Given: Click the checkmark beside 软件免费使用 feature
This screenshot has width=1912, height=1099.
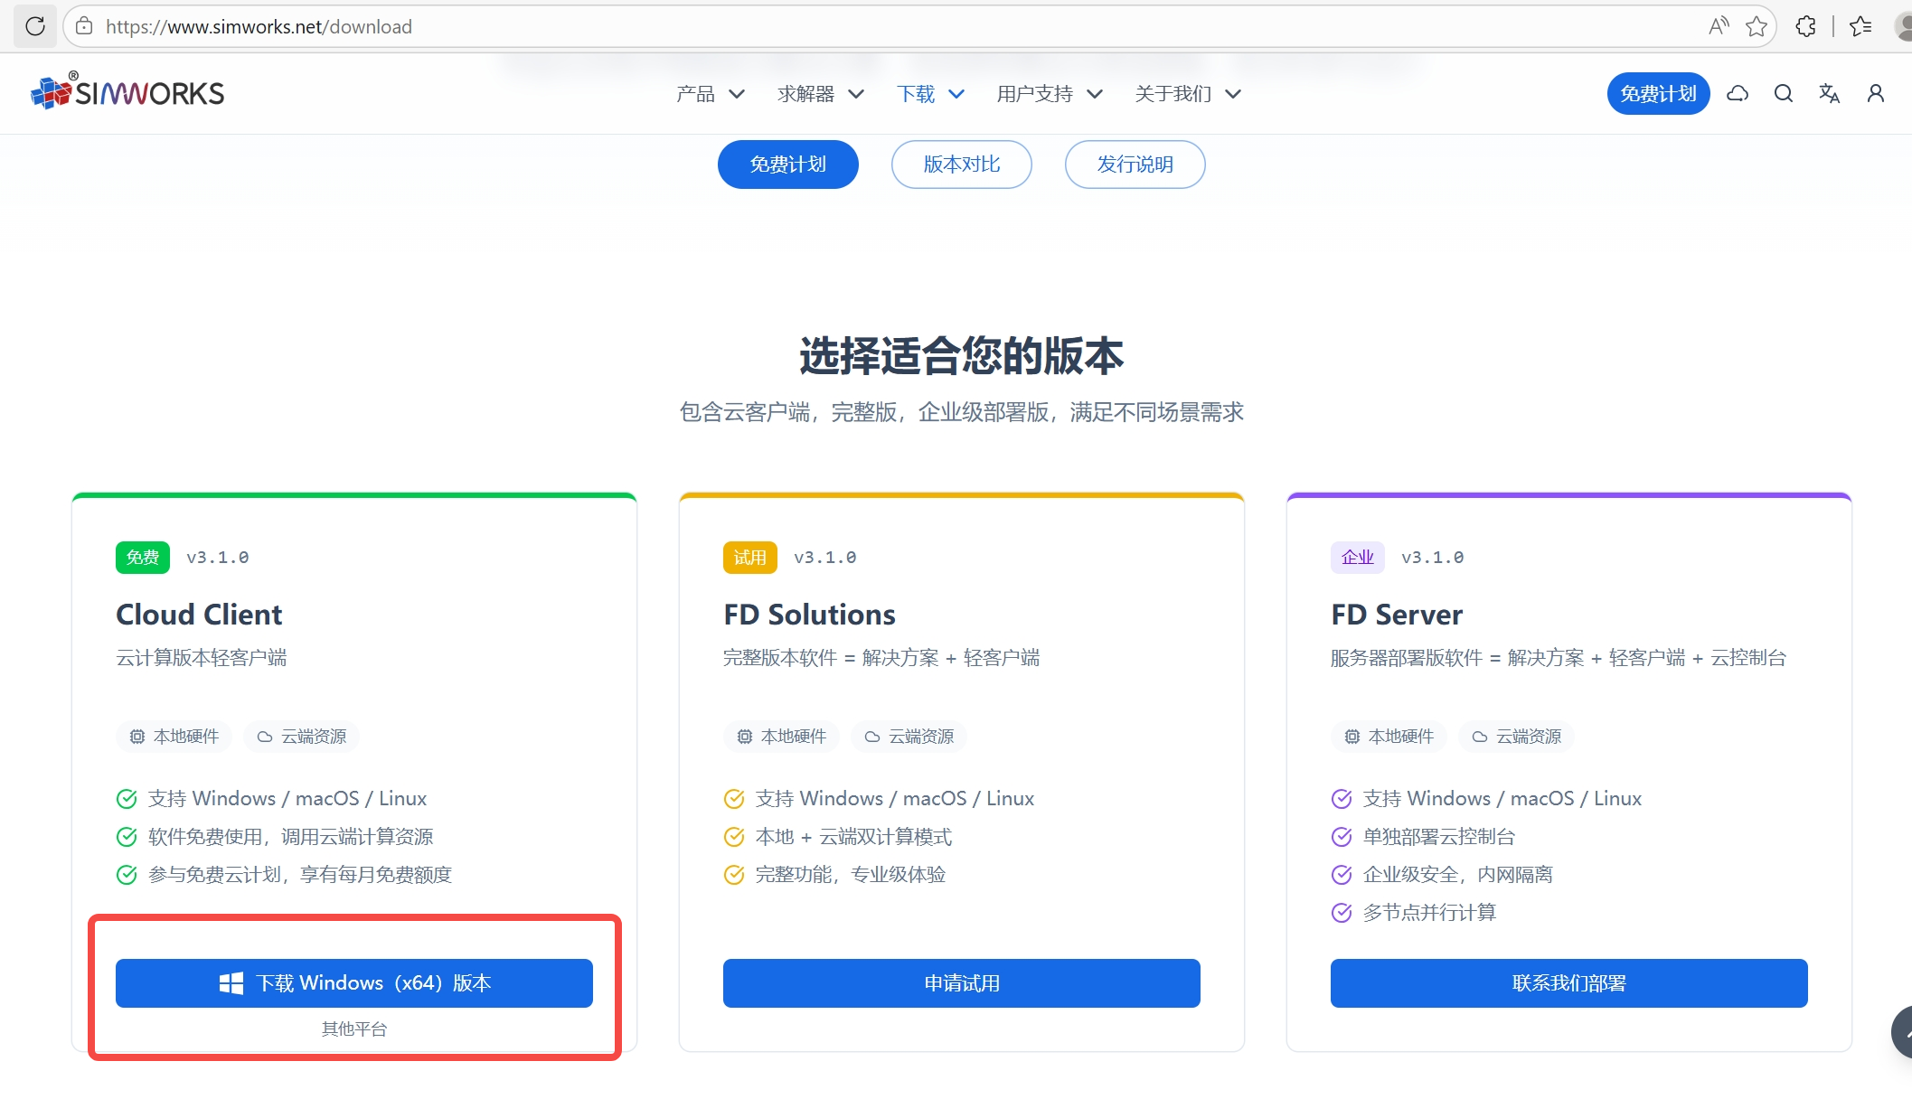Looking at the screenshot, I should (127, 836).
